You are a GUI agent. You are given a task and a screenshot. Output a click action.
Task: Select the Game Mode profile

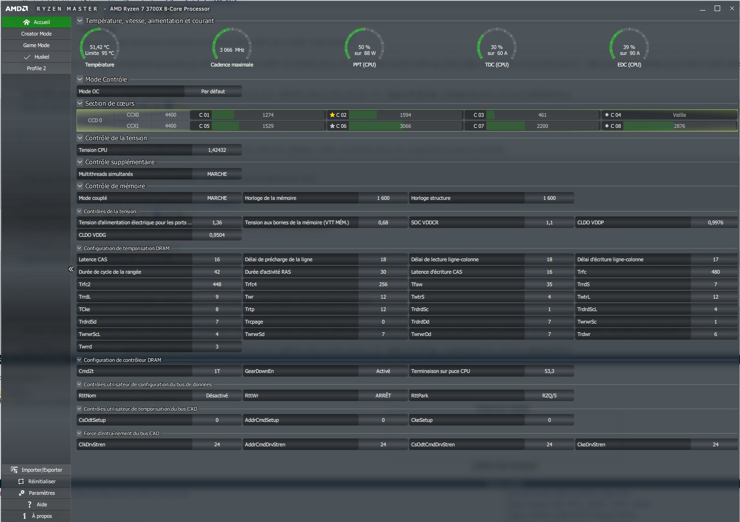[x=36, y=45]
